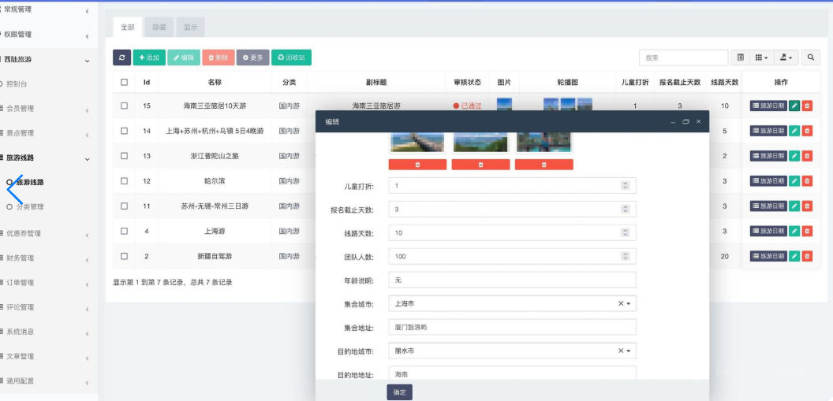Click the green 添加 button
Image resolution: width=833 pixels, height=401 pixels.
pyautogui.click(x=148, y=58)
